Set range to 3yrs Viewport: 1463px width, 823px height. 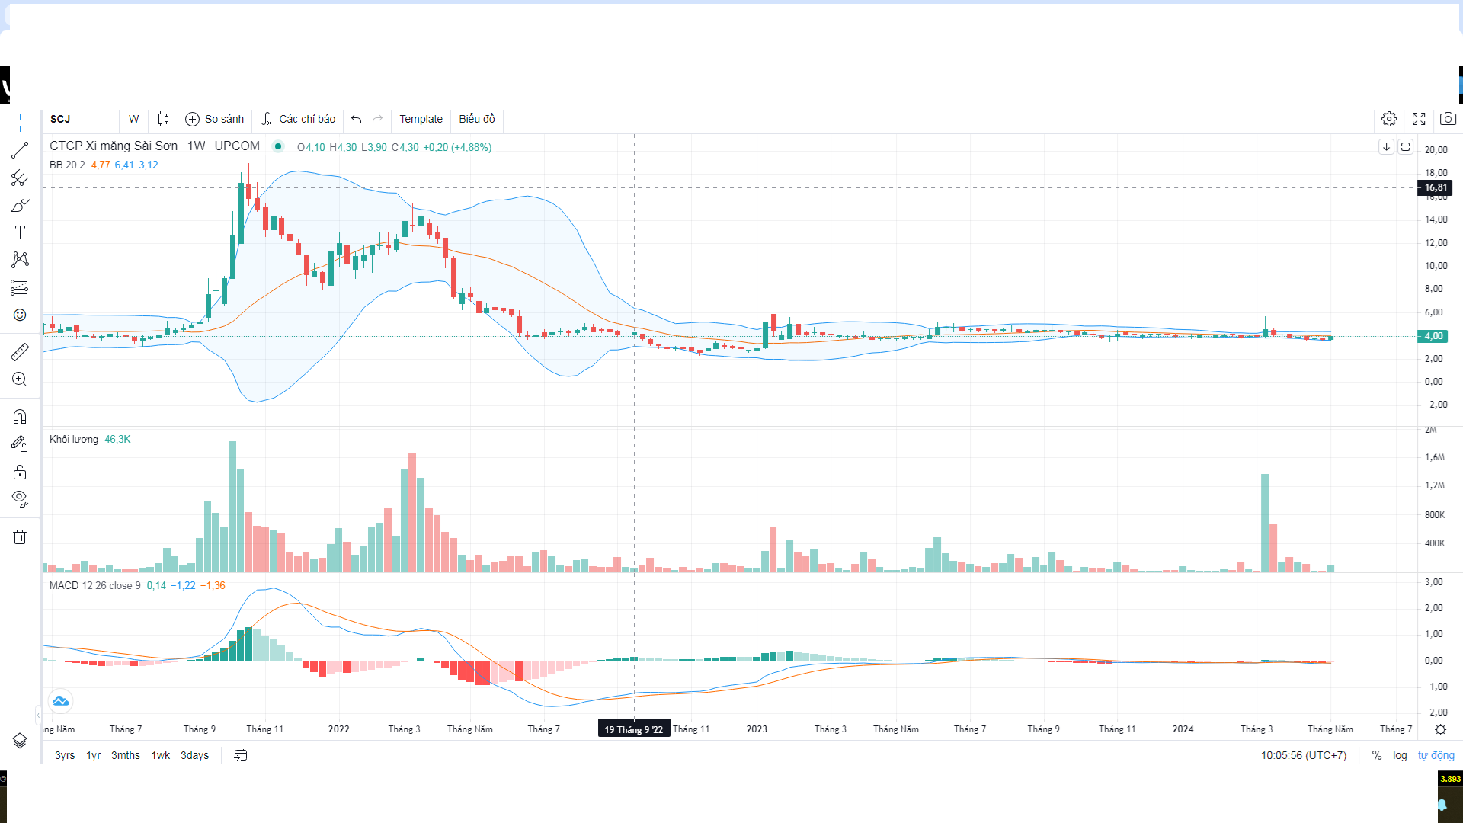(65, 755)
